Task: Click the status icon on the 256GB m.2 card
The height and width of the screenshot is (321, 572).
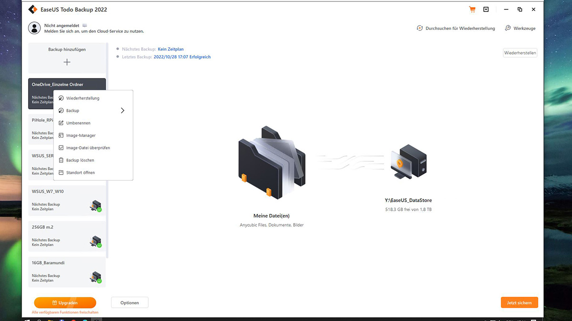Action: coord(96,242)
